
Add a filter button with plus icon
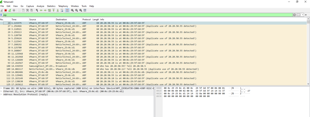(x=306, y=15)
